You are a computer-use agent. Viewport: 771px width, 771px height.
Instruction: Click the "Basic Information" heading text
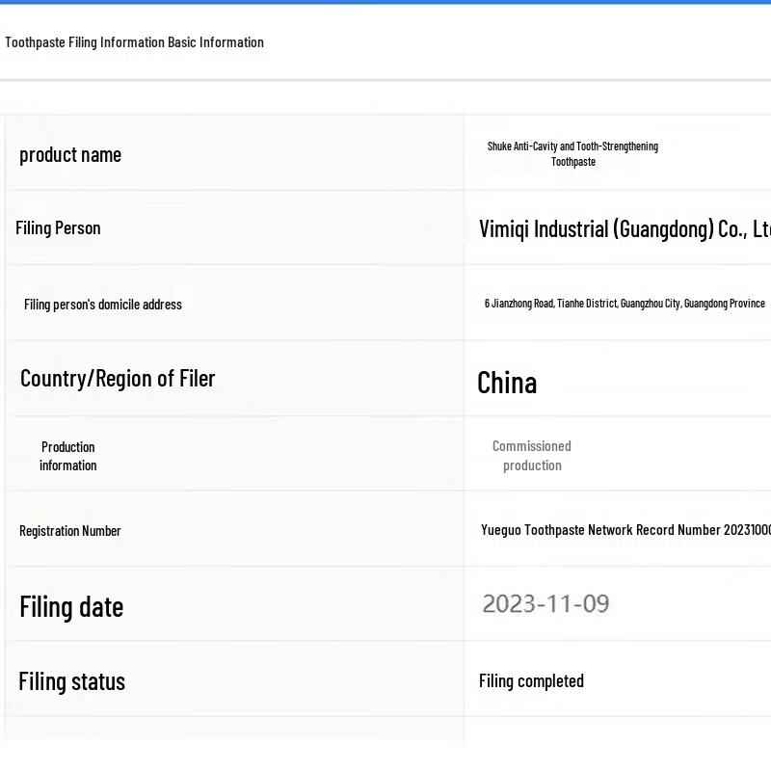point(216,42)
